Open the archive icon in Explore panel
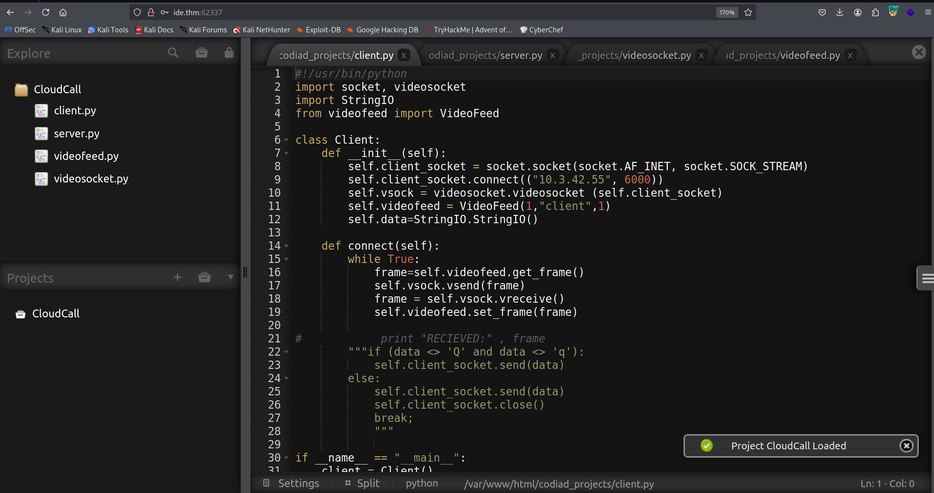 click(202, 52)
